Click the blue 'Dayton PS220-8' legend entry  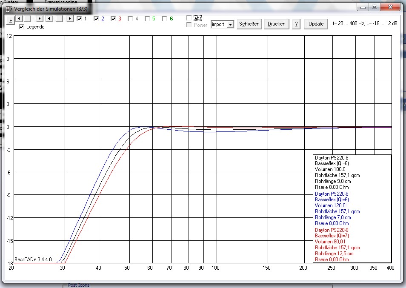[x=332, y=194]
